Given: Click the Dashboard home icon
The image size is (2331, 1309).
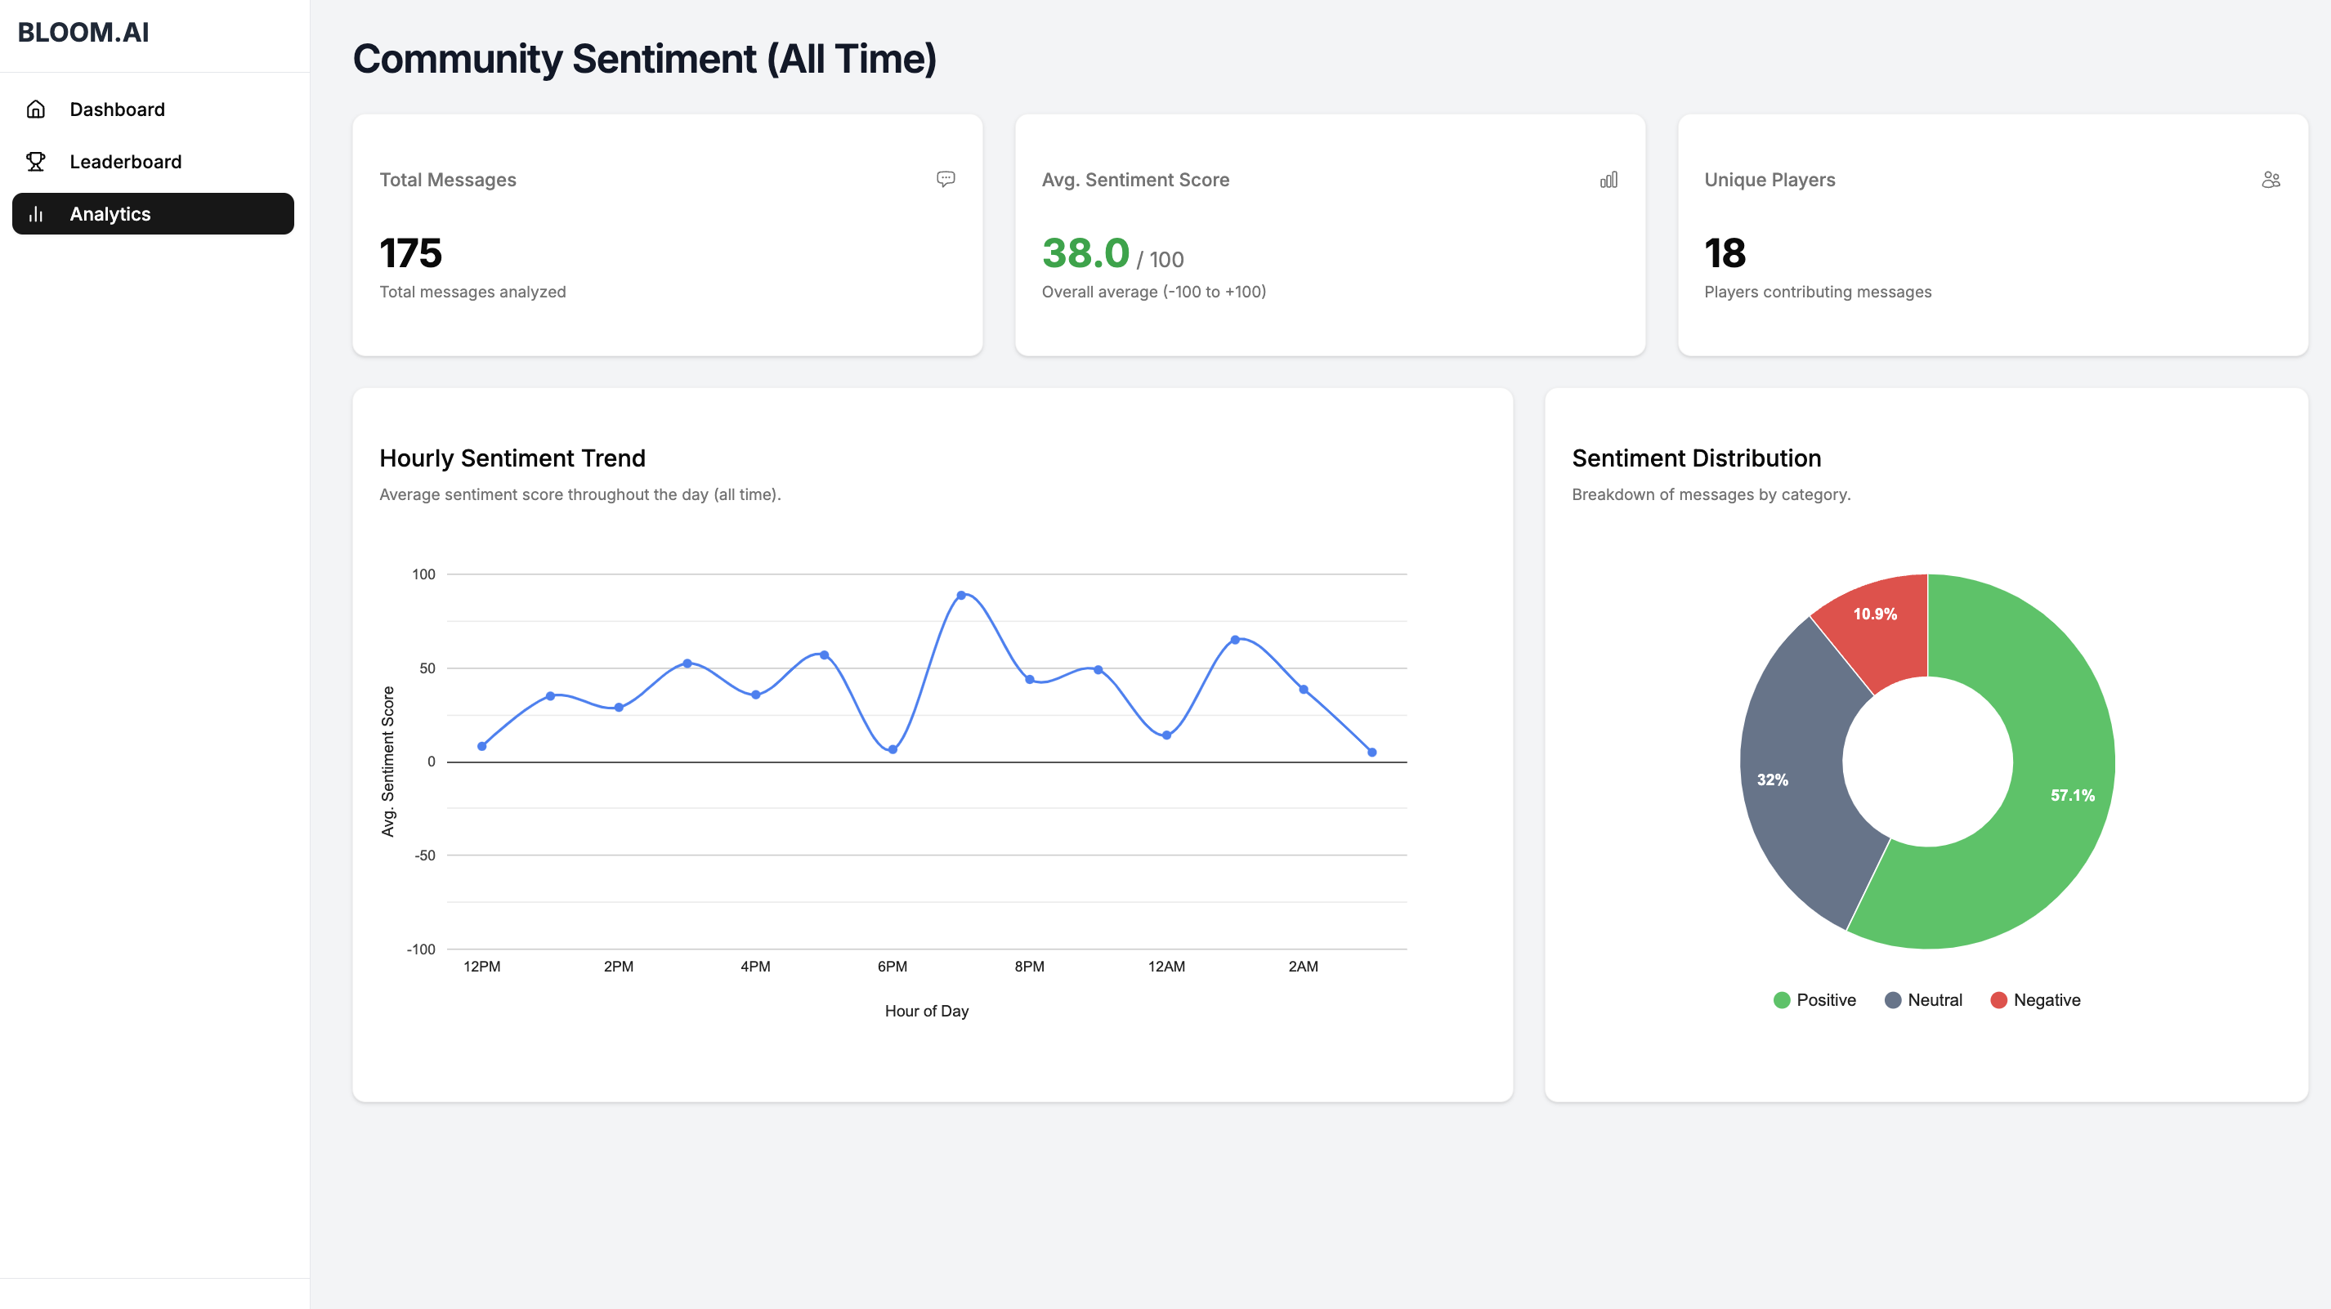Looking at the screenshot, I should click(x=36, y=109).
